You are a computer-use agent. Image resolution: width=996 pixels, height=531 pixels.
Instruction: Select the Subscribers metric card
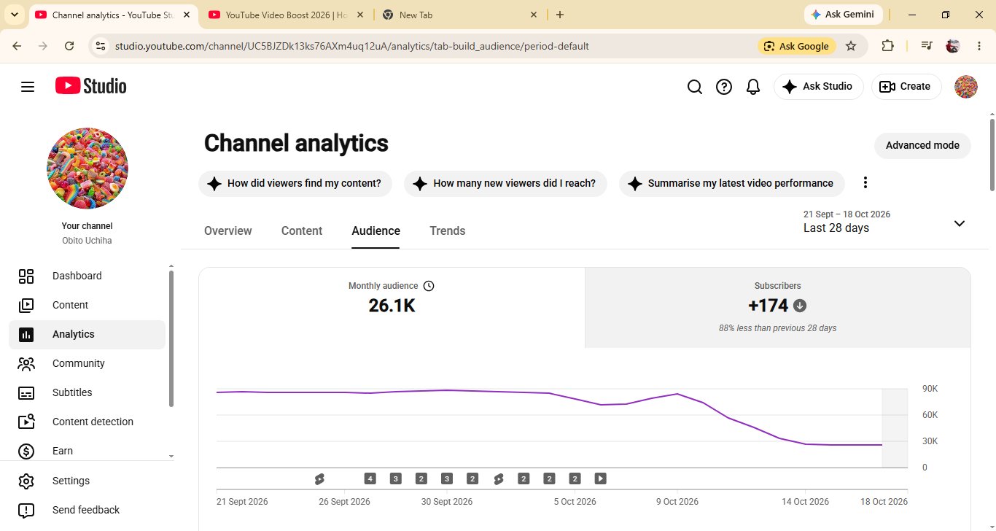coord(777,307)
